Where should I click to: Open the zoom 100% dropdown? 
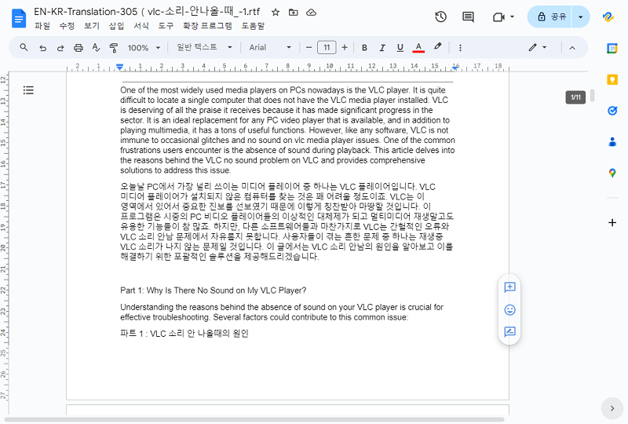pos(144,48)
